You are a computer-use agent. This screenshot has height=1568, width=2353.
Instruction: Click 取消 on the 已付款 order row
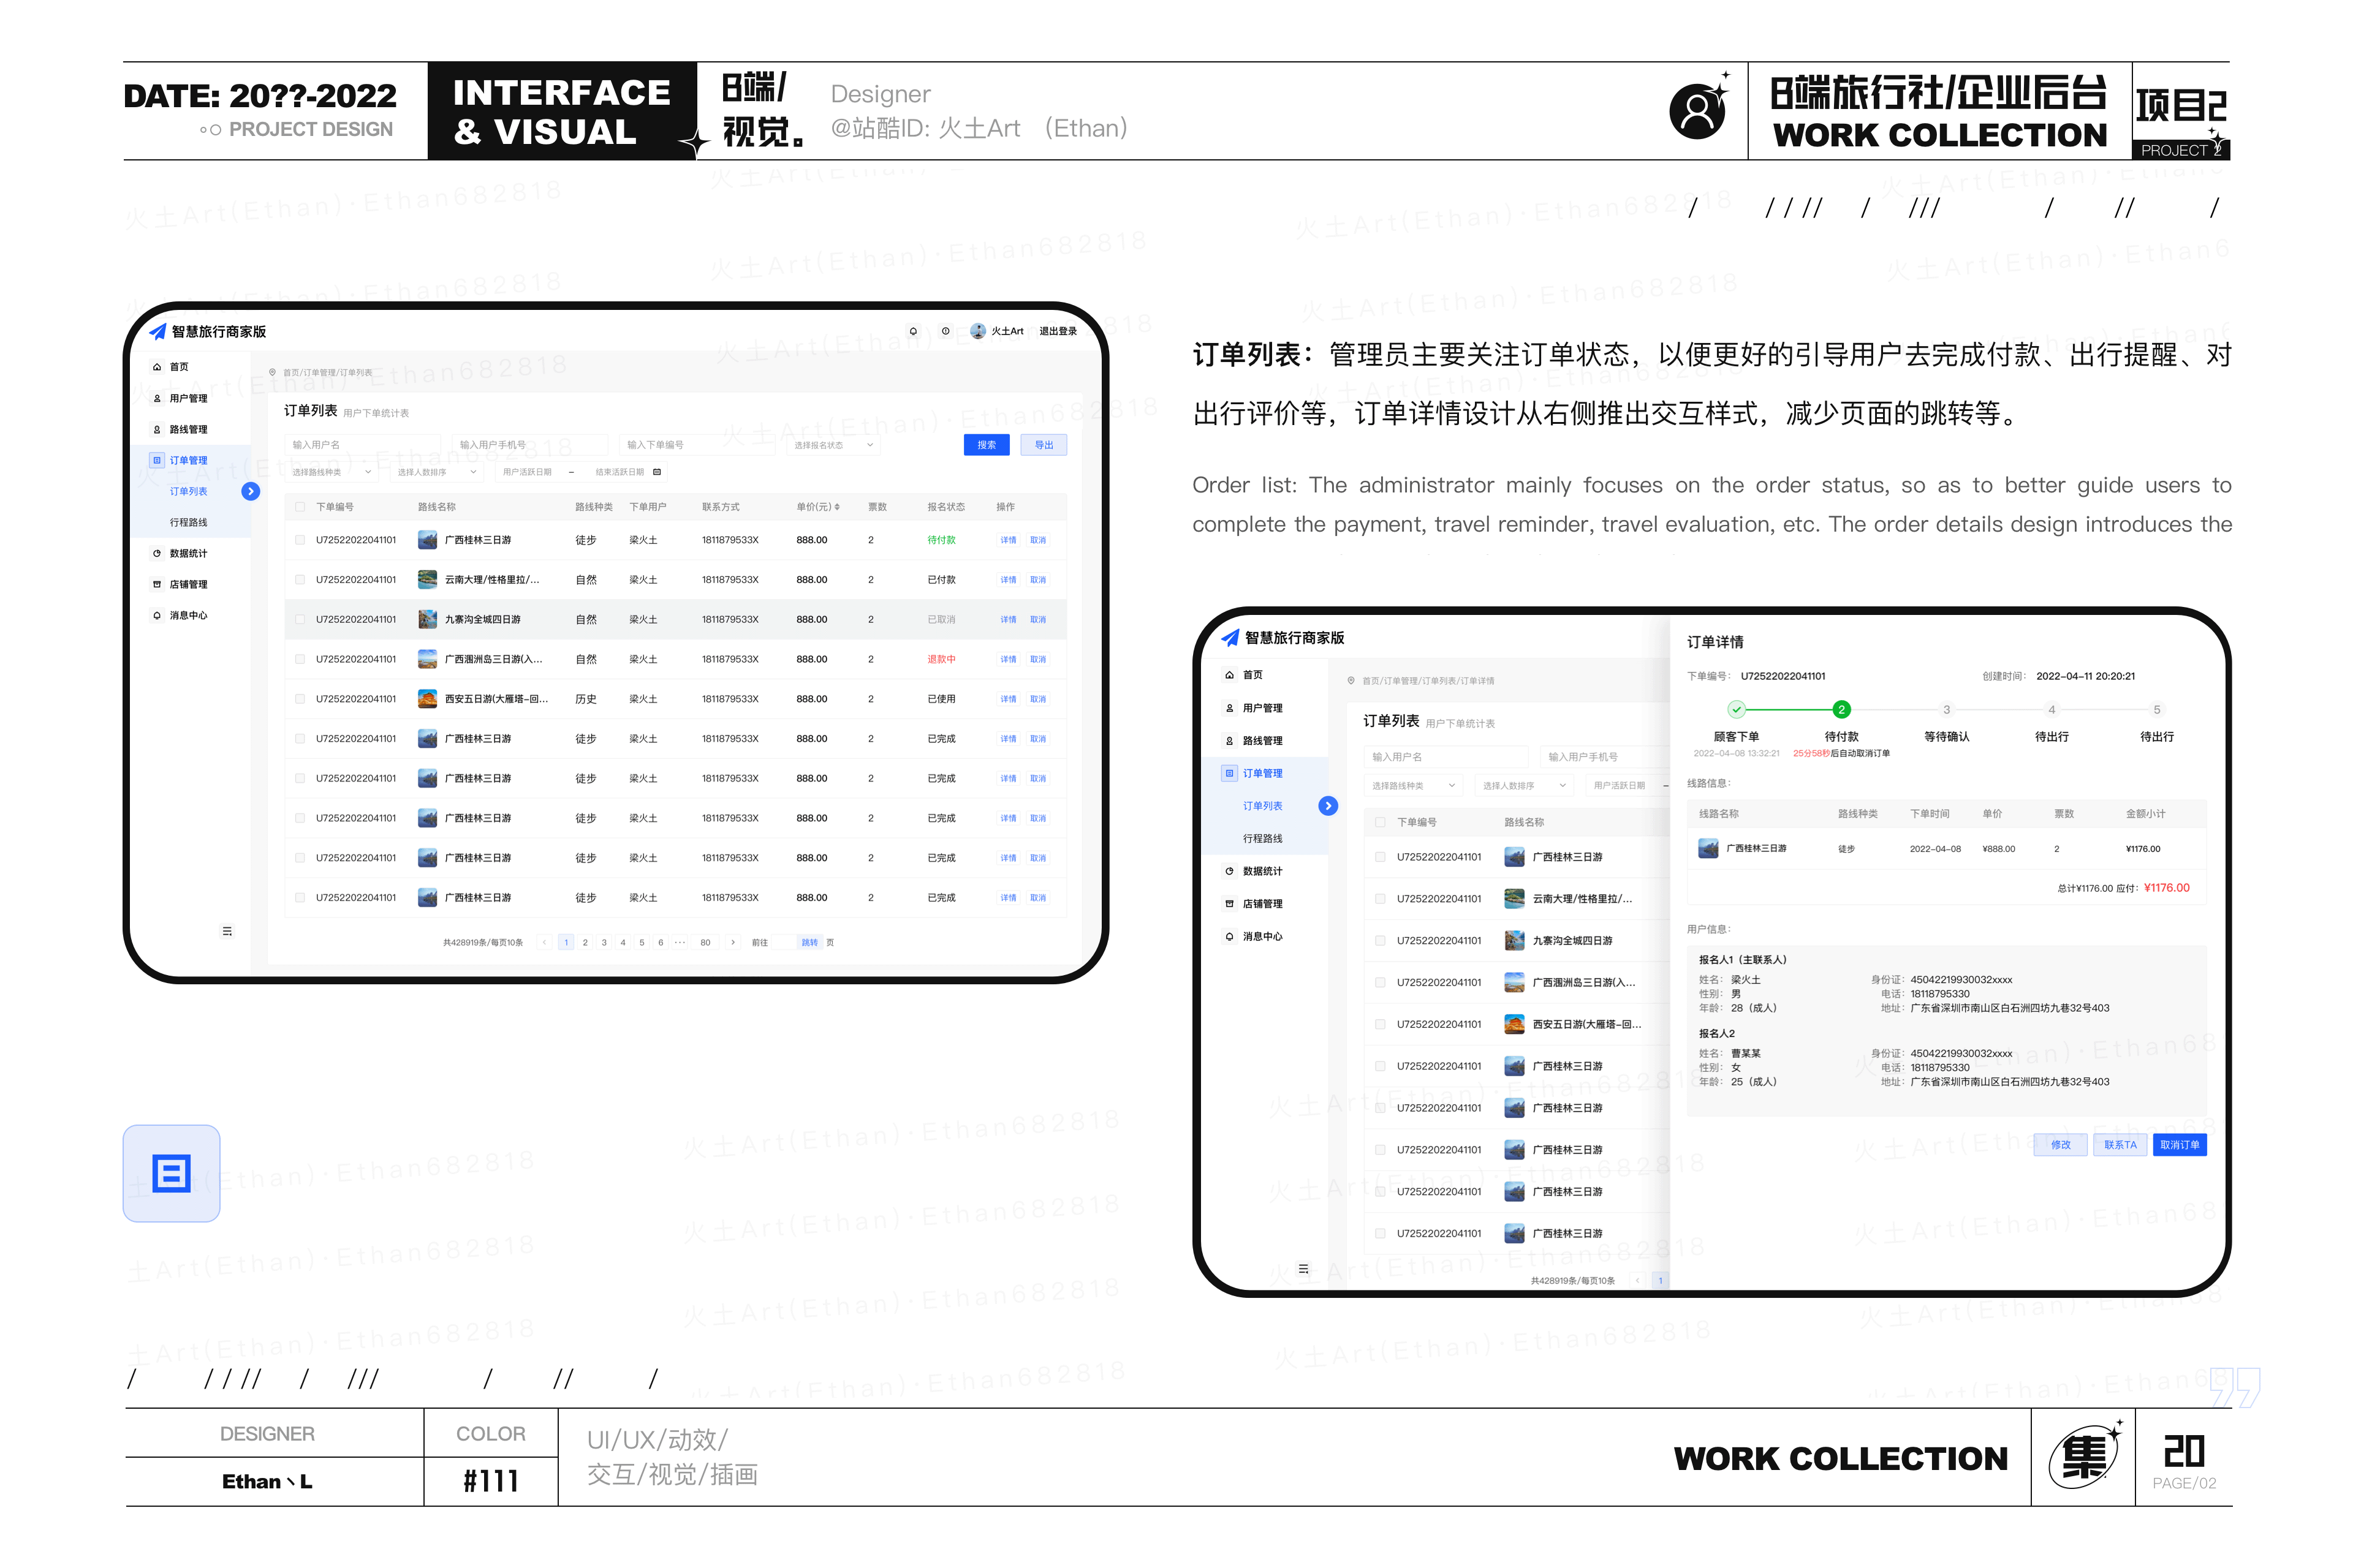(1037, 579)
